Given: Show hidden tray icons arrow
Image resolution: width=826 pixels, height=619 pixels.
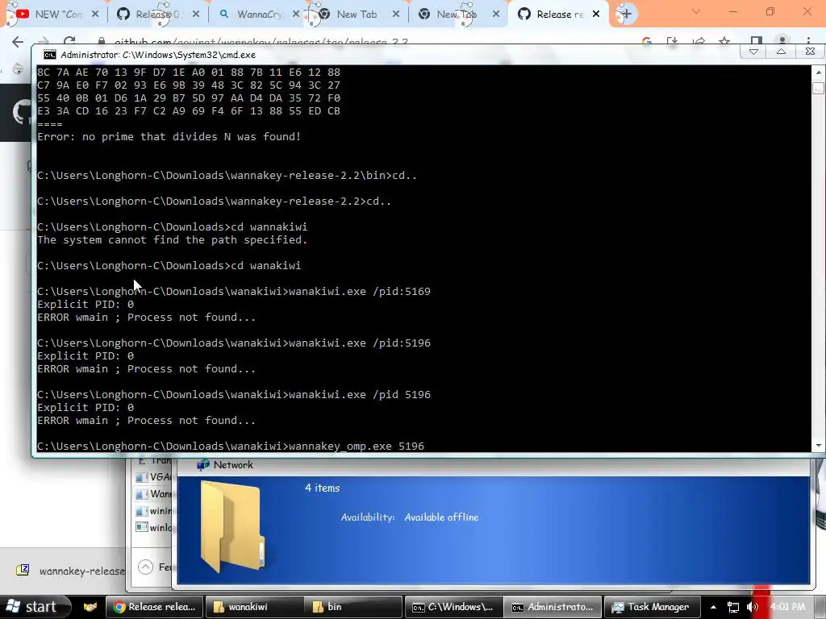Looking at the screenshot, I should pyautogui.click(x=713, y=607).
